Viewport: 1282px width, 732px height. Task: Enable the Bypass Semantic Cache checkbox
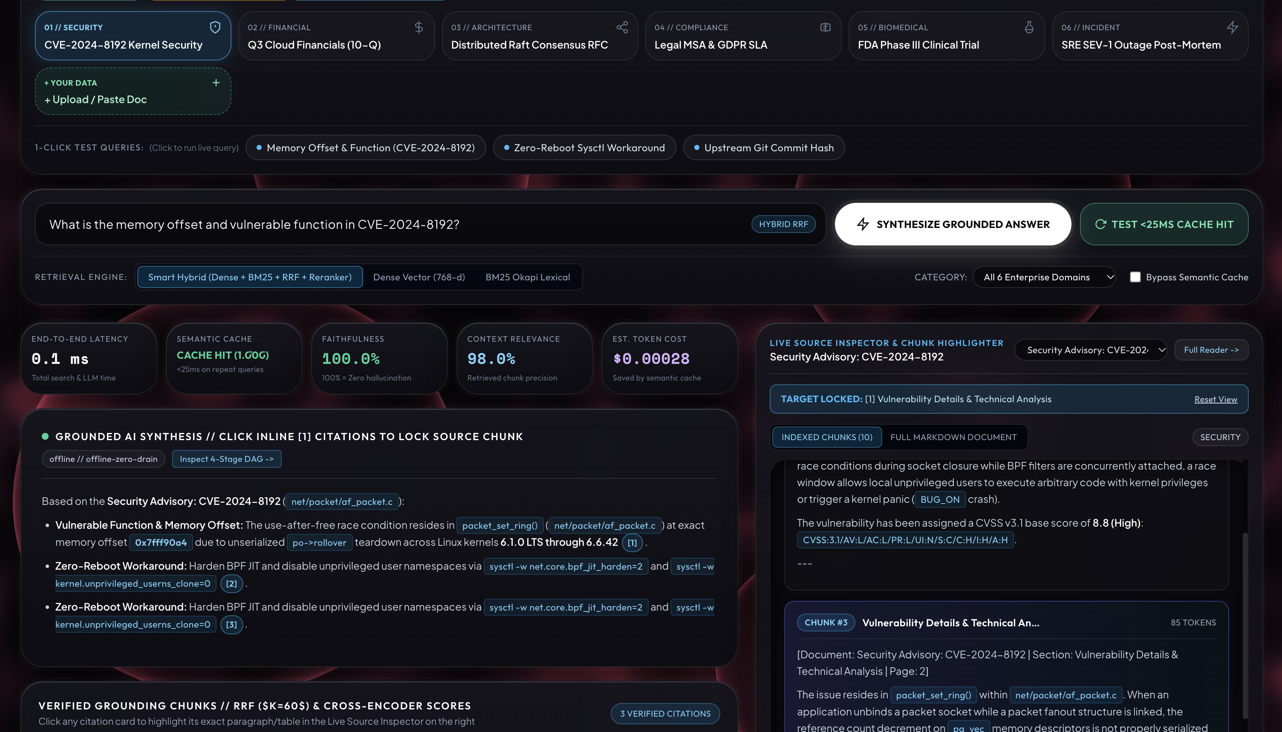pos(1135,277)
